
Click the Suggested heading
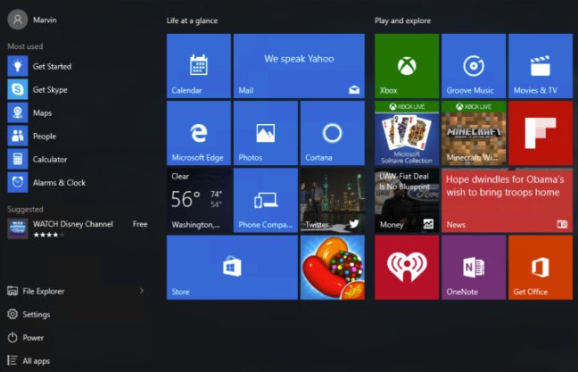click(25, 210)
